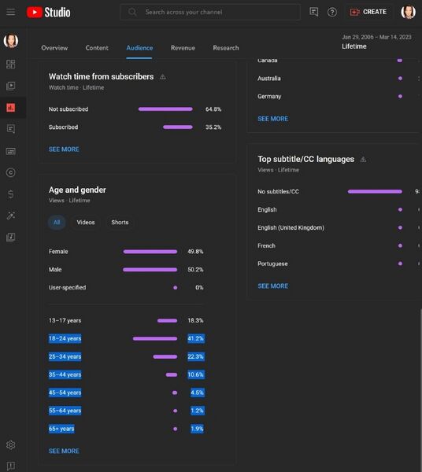
Task: Open Dashboard from the sidebar
Action: pyautogui.click(x=10, y=65)
